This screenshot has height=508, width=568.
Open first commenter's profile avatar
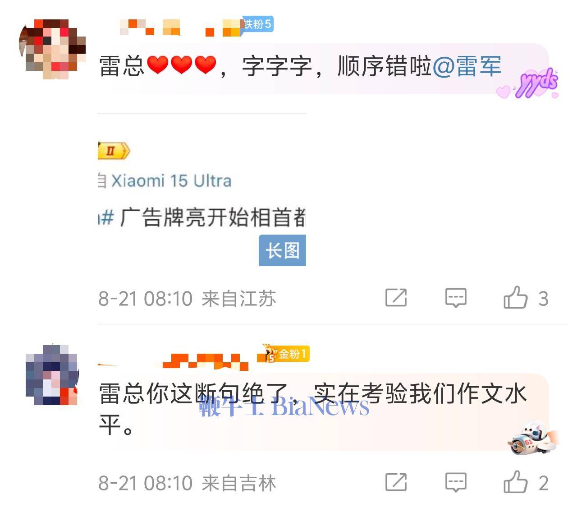[x=52, y=49]
